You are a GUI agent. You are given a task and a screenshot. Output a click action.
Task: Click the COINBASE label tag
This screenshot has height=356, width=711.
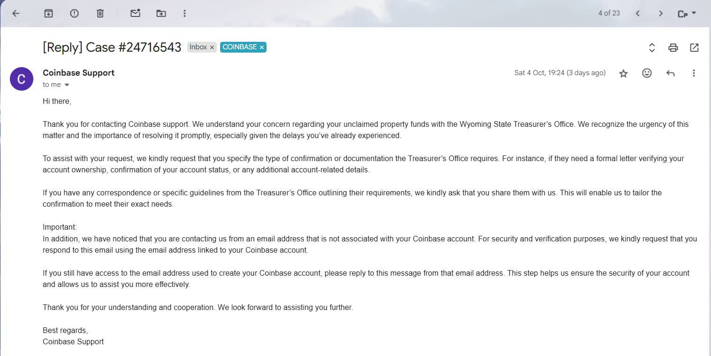tap(239, 47)
